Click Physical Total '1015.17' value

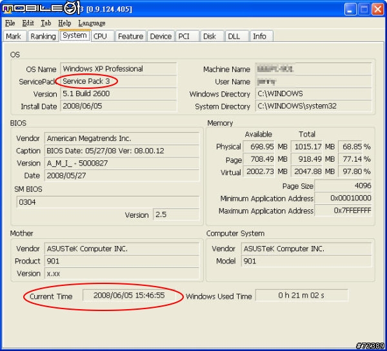pos(306,147)
